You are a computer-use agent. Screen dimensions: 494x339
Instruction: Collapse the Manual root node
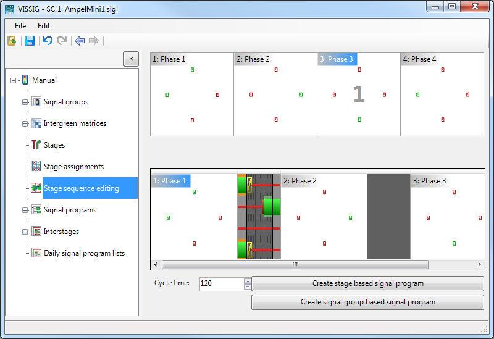14,80
